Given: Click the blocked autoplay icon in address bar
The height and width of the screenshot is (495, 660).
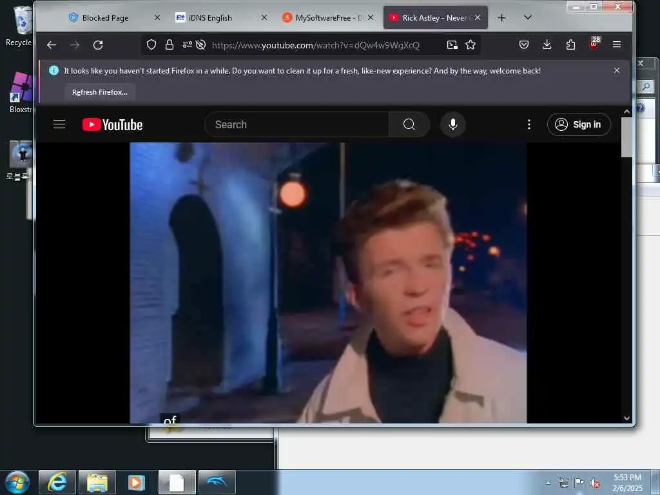Looking at the screenshot, I should click(201, 44).
